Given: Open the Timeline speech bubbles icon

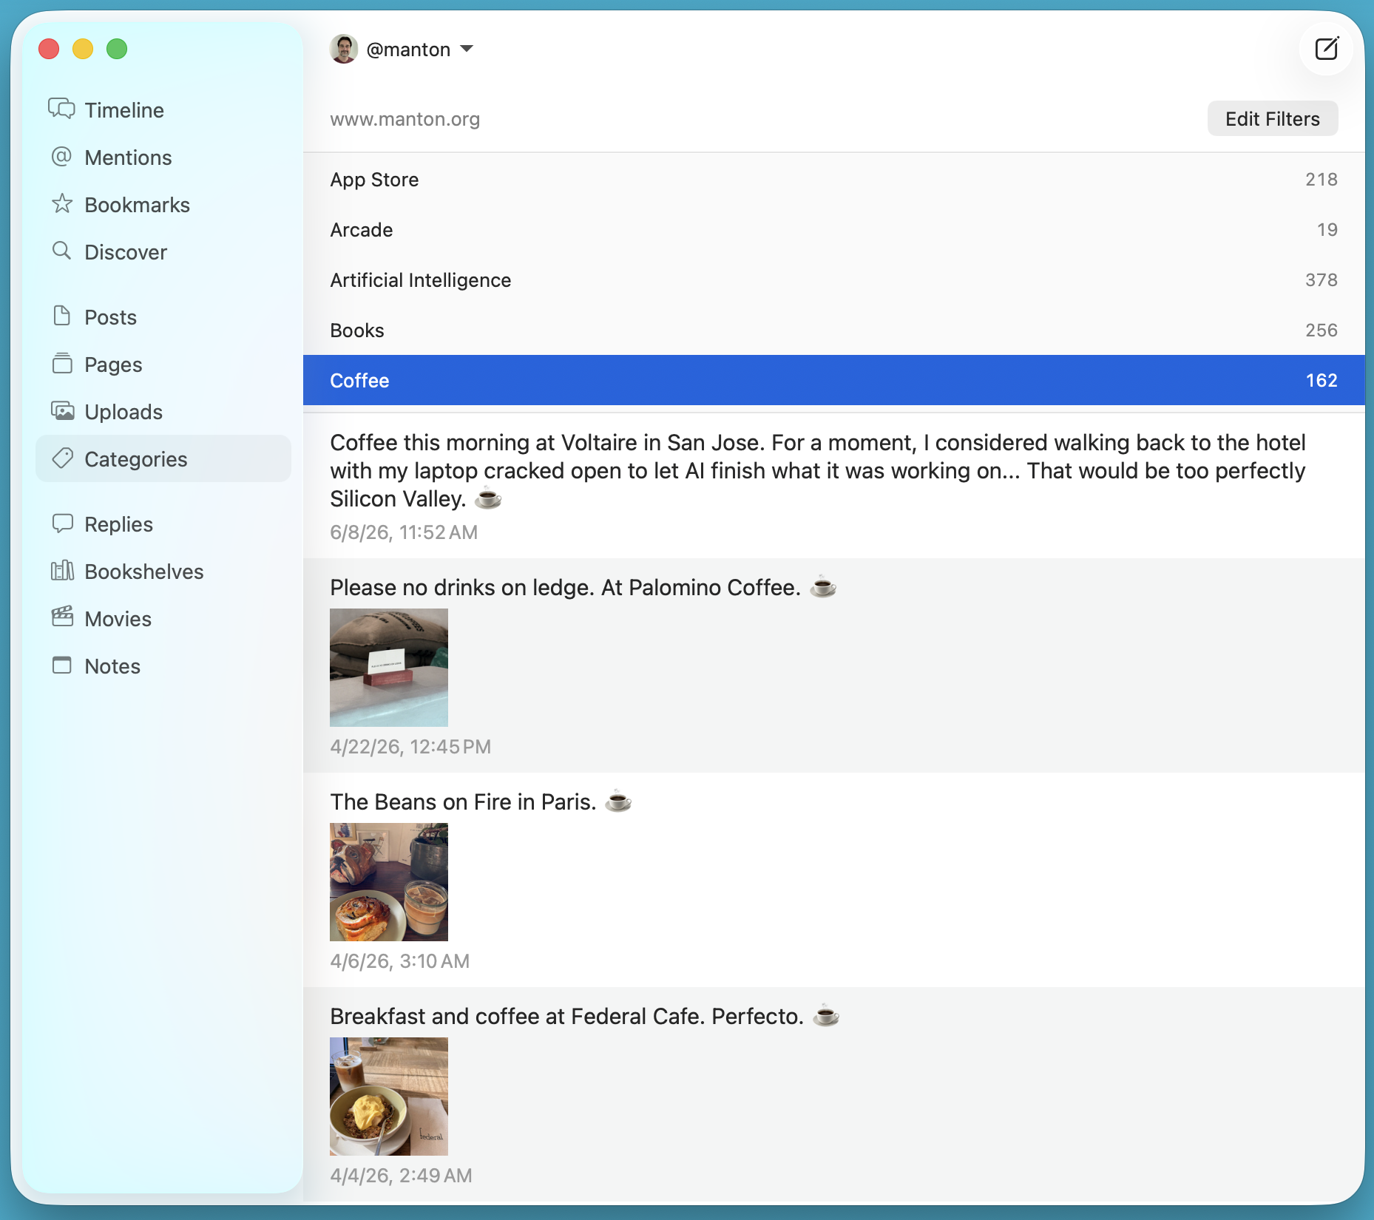Looking at the screenshot, I should [x=62, y=109].
